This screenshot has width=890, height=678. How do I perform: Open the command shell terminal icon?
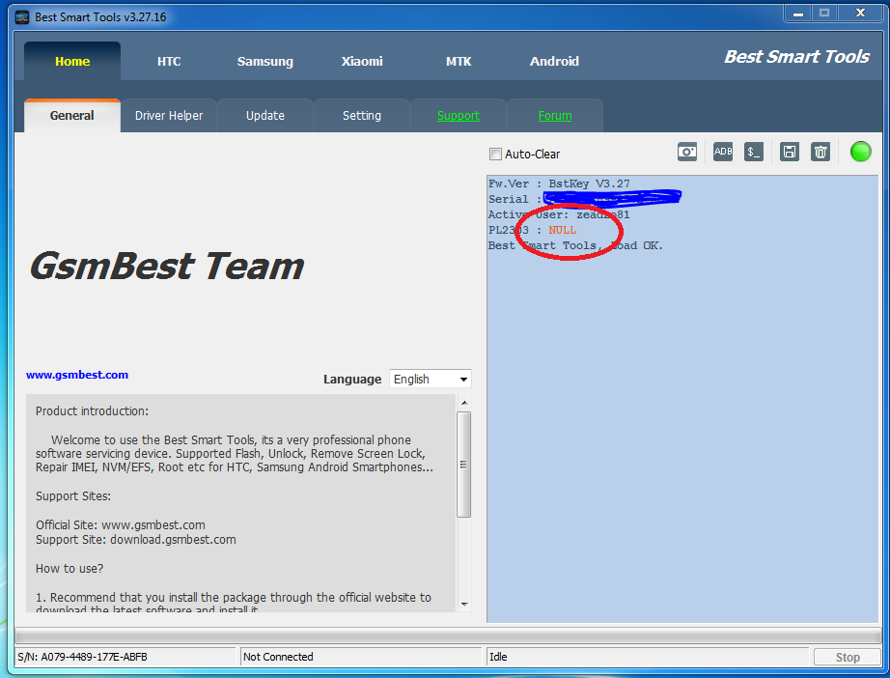(x=753, y=152)
